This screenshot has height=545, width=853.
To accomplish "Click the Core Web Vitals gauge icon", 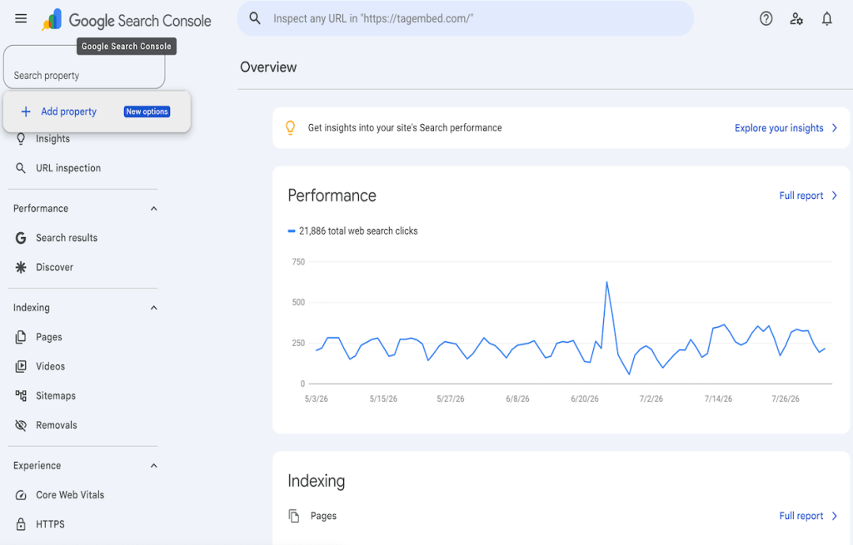I will pos(21,494).
